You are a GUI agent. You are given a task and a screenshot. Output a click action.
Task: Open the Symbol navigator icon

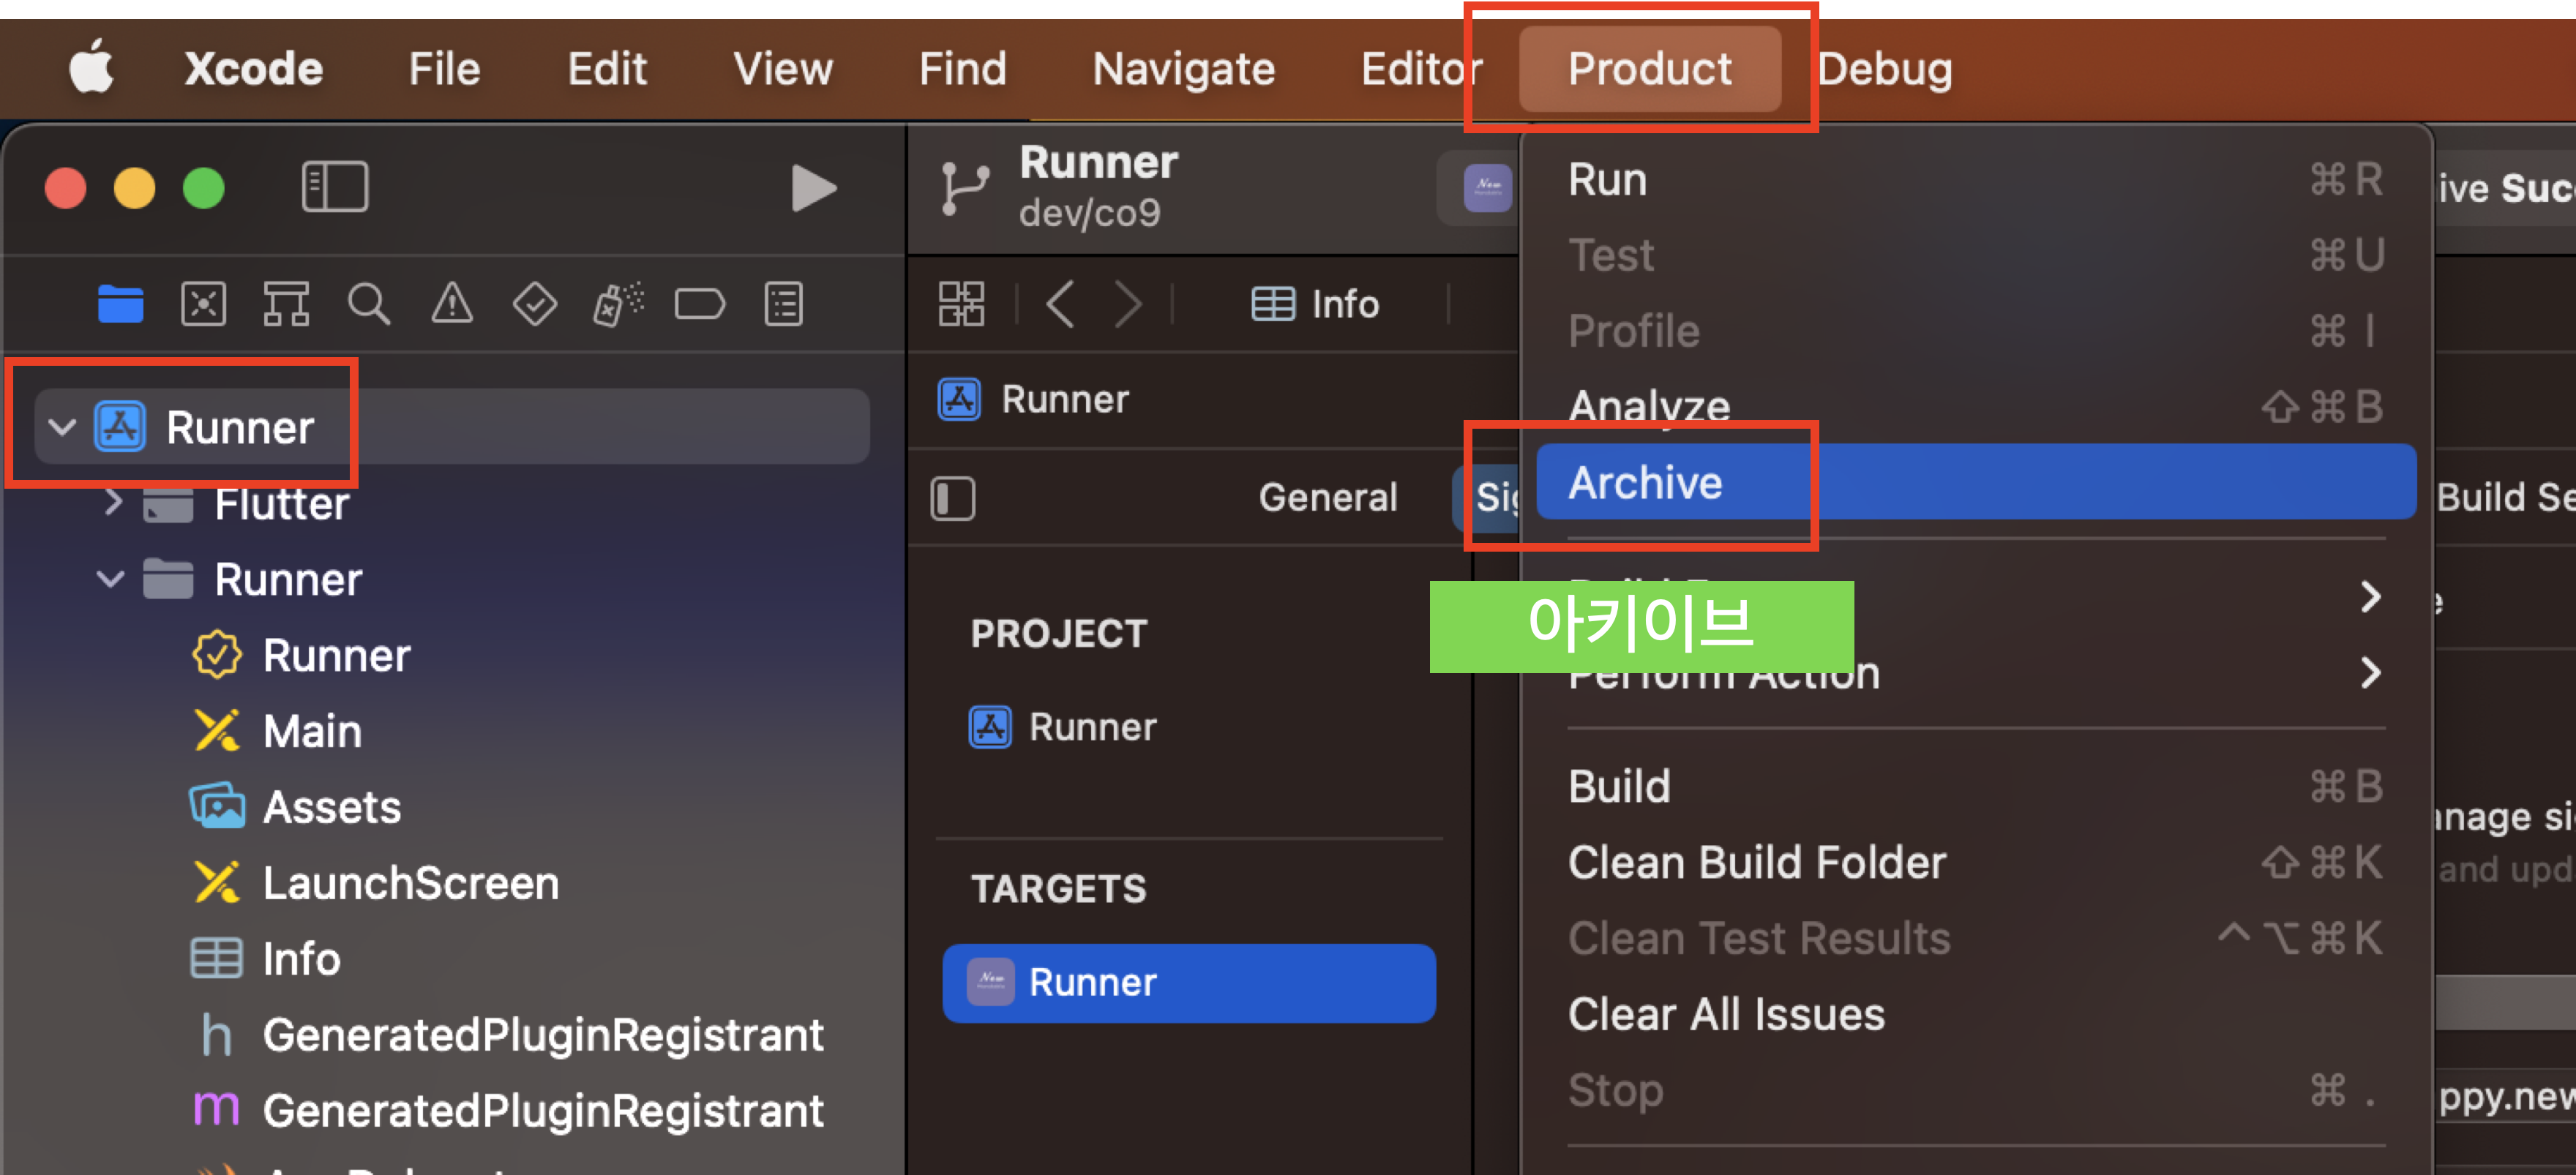click(286, 304)
